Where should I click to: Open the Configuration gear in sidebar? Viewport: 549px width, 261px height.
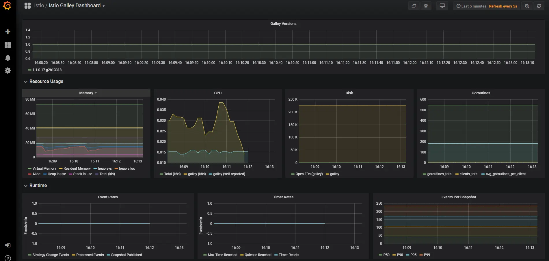[8, 71]
